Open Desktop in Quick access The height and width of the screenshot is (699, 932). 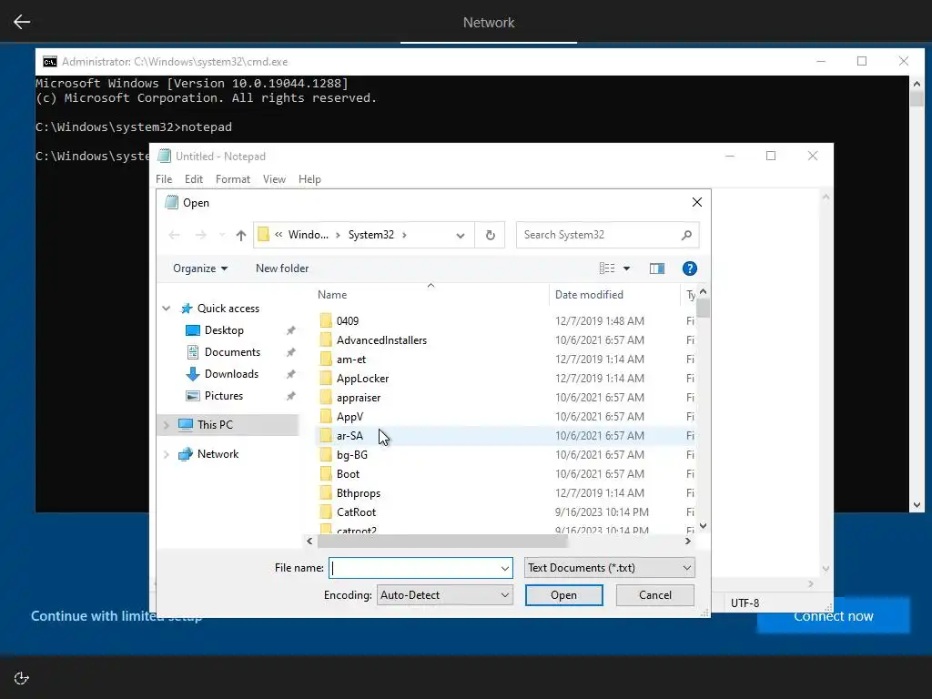click(x=224, y=330)
